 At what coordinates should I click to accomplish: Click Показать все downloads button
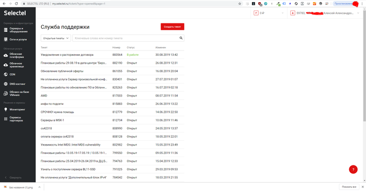pyautogui.click(x=349, y=187)
